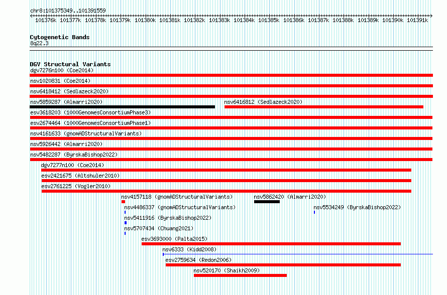Click esv2421675 (Altshuler2010) variant label
Viewport: 447px width, 295px height.
click(x=80, y=176)
